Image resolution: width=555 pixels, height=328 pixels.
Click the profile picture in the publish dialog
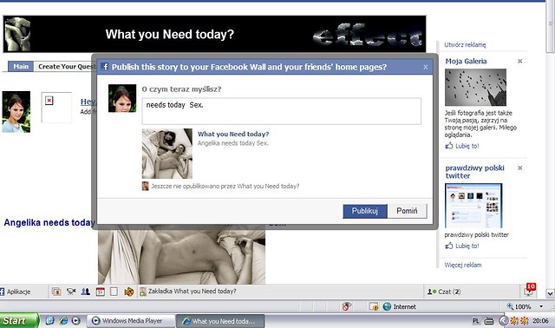122,98
